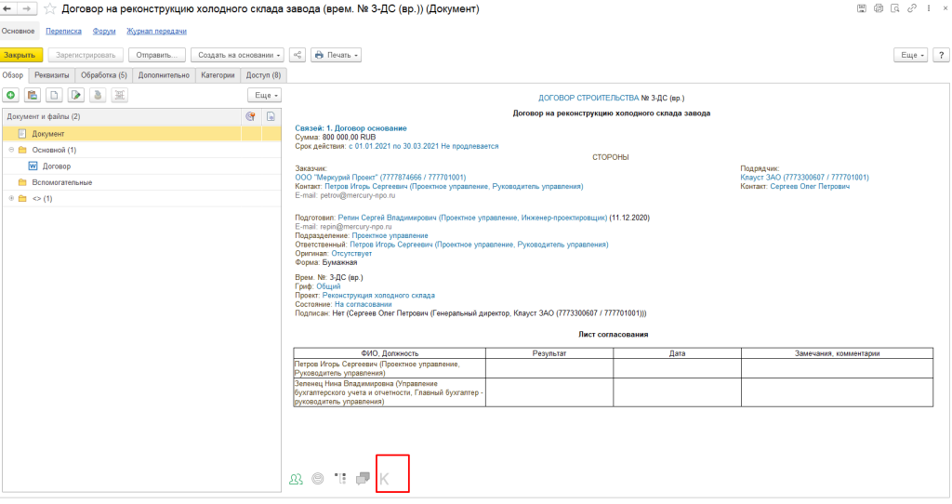Expand the <> (1) folder node
This screenshot has height=504, width=952.
point(11,198)
